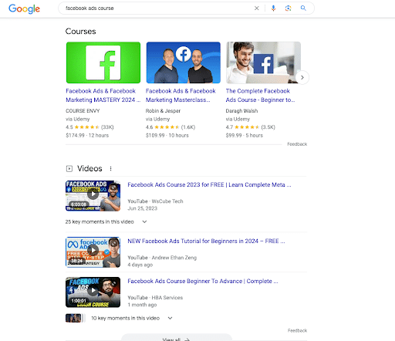This screenshot has height=341, width=395.
Task: Play the WsCube Tech Facebook Ads video thumbnail
Action: click(93, 196)
